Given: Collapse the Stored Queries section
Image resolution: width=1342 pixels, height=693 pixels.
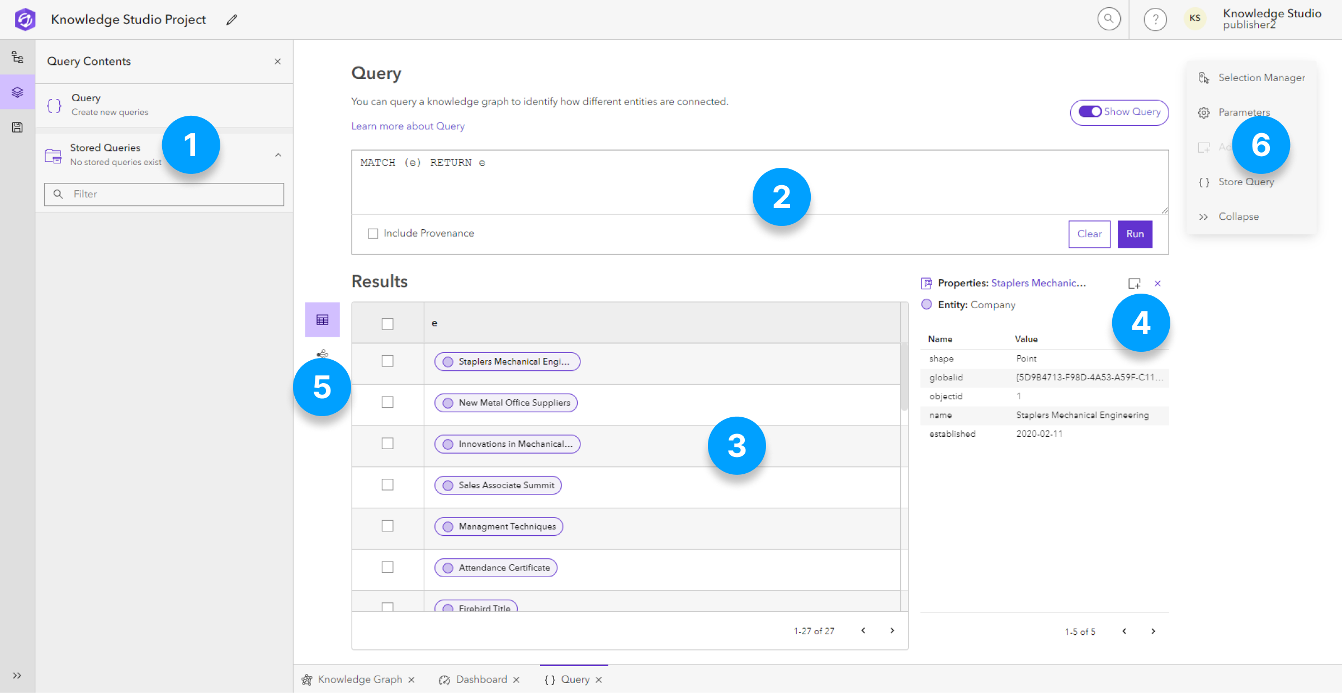Looking at the screenshot, I should coord(278,155).
